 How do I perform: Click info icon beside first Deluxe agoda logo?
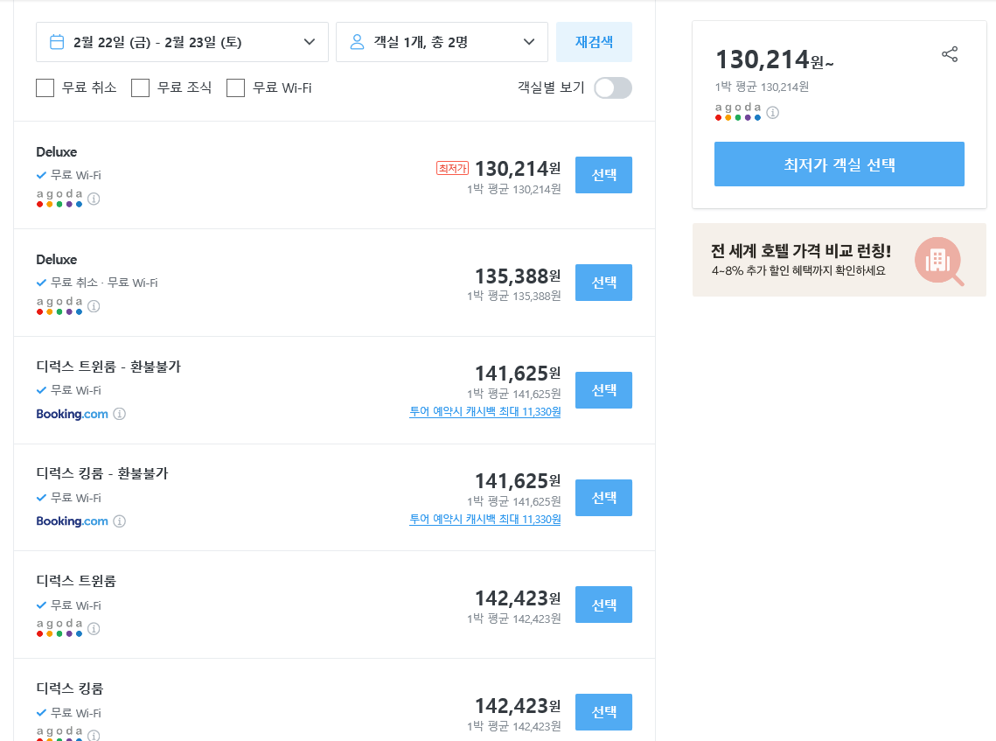94,199
